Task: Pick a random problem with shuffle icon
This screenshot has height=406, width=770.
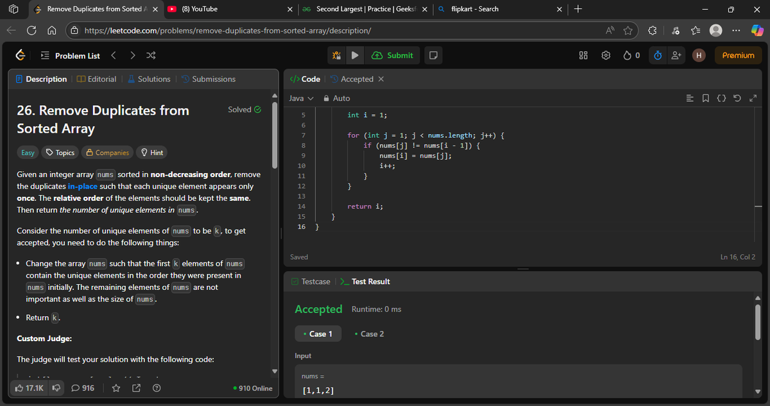Action: pyautogui.click(x=151, y=55)
